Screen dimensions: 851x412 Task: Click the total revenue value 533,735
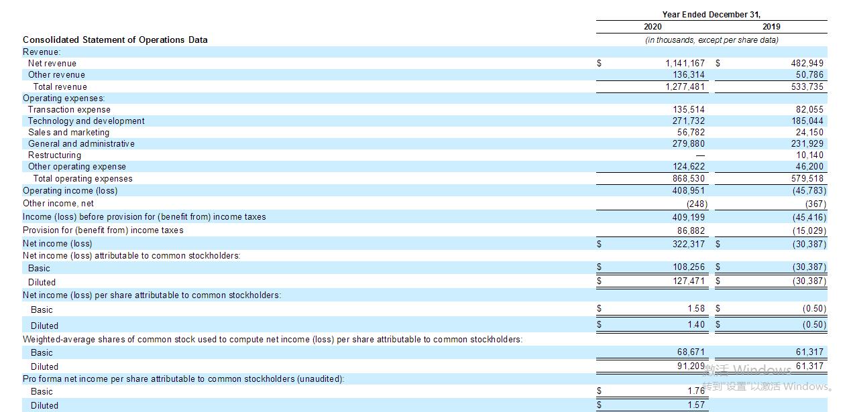(807, 87)
